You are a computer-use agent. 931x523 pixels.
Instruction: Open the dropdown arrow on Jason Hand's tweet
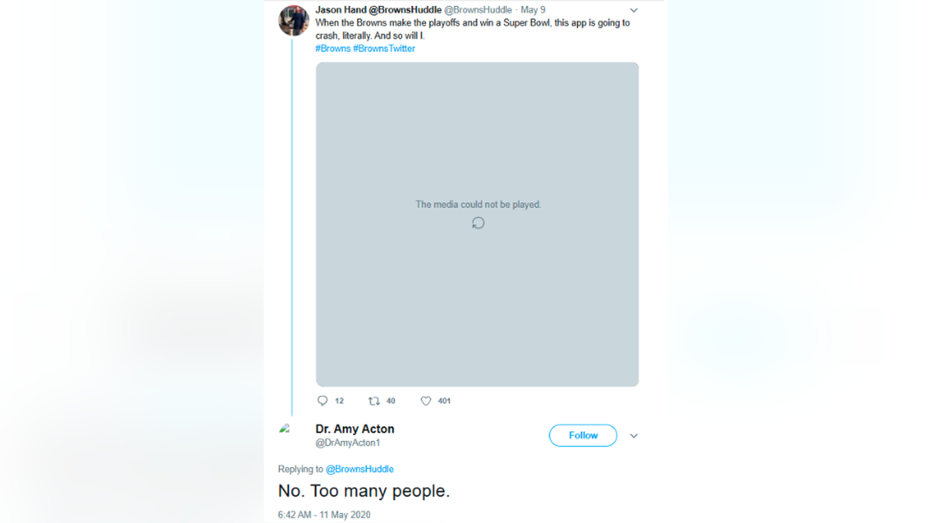point(633,10)
